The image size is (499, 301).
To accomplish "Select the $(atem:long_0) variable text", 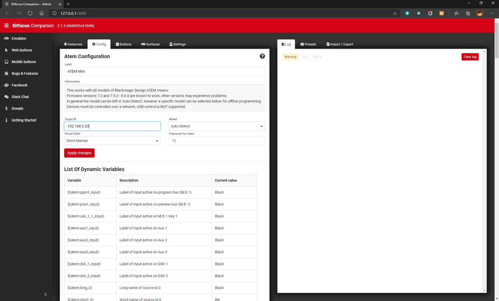I will click(x=80, y=288).
